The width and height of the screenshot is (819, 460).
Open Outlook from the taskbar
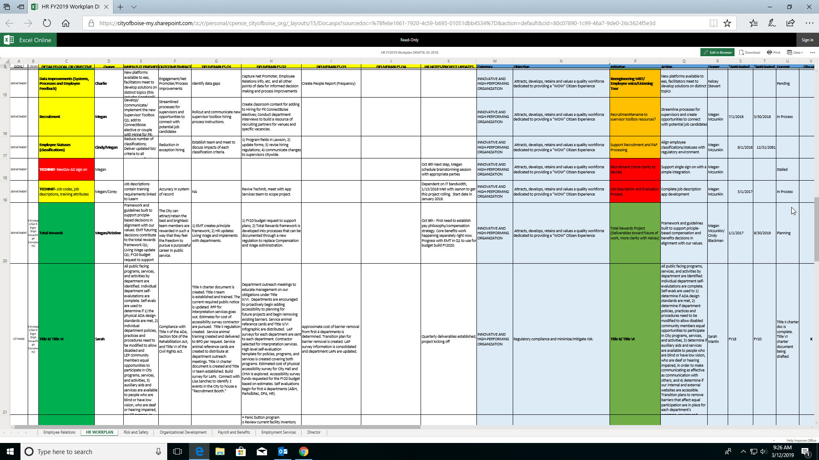click(x=283, y=451)
